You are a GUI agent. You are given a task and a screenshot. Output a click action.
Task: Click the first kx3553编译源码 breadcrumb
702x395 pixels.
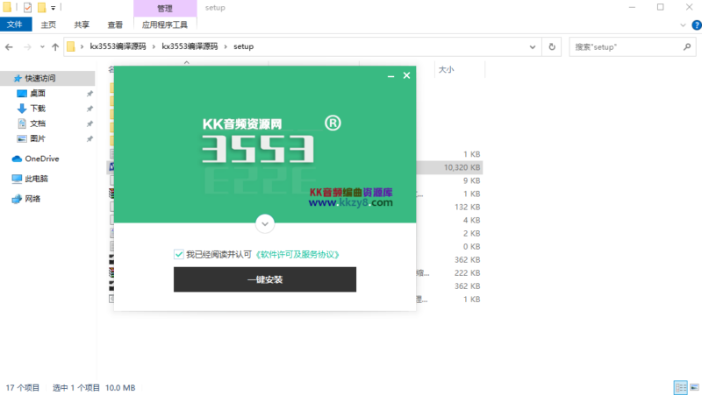(118, 46)
